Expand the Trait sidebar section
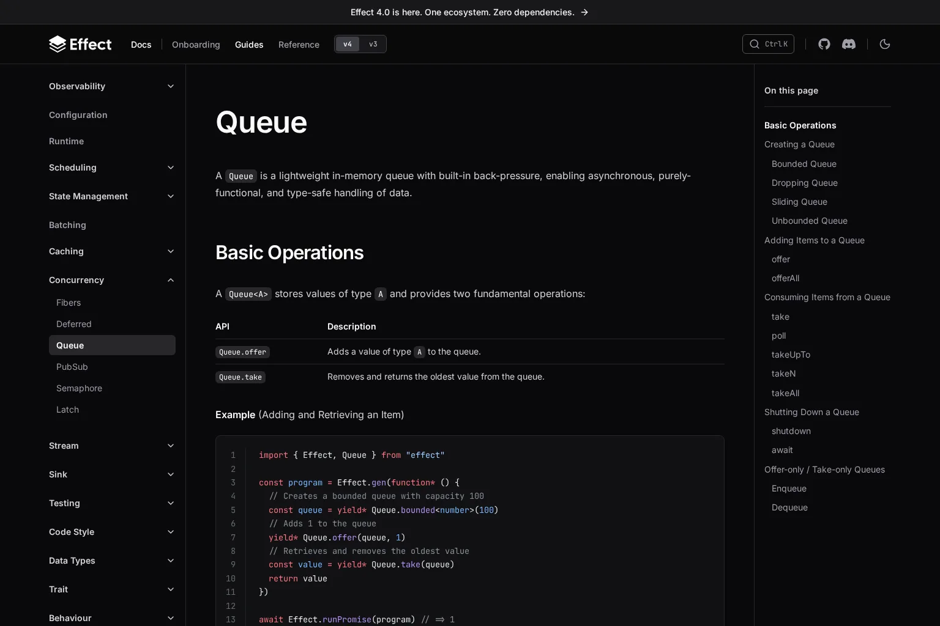Screen dimensions: 940x626 pos(112,589)
